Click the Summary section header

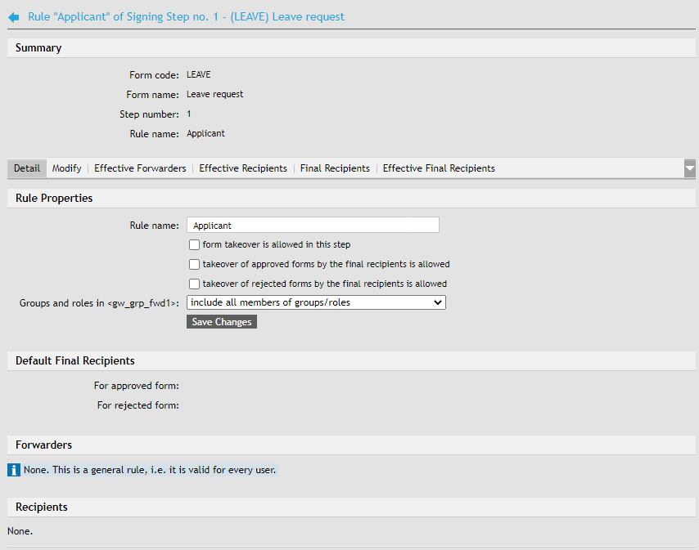pos(38,48)
